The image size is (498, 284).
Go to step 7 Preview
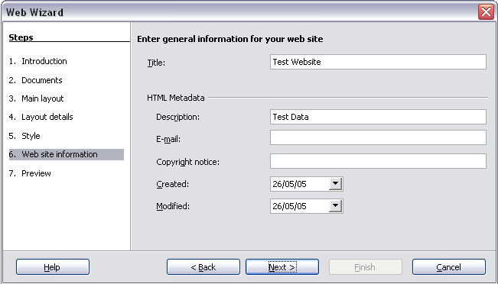[30, 173]
